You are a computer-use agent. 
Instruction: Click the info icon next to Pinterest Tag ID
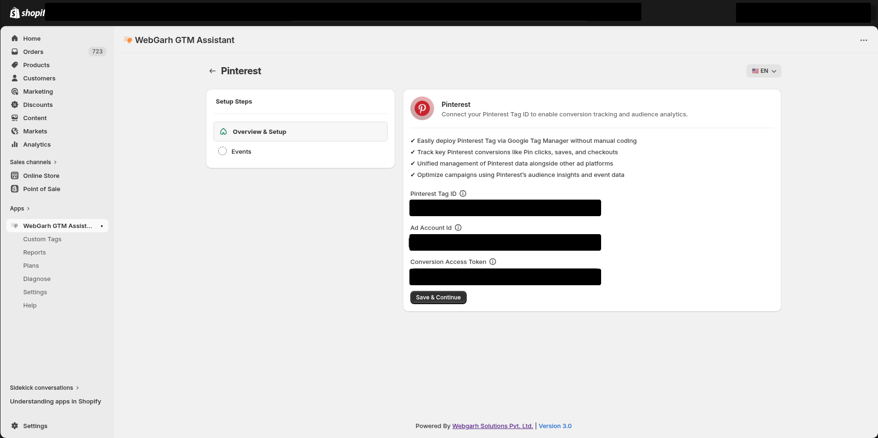463,193
